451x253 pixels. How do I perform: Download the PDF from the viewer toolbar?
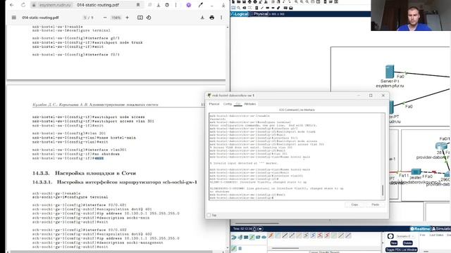pos(202,18)
